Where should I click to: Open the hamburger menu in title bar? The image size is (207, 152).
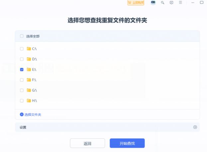pos(180,3)
